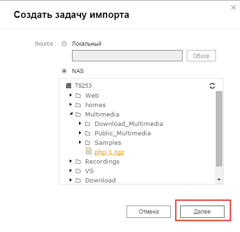
Task: Click the Web folder icon
Action: (x=78, y=95)
